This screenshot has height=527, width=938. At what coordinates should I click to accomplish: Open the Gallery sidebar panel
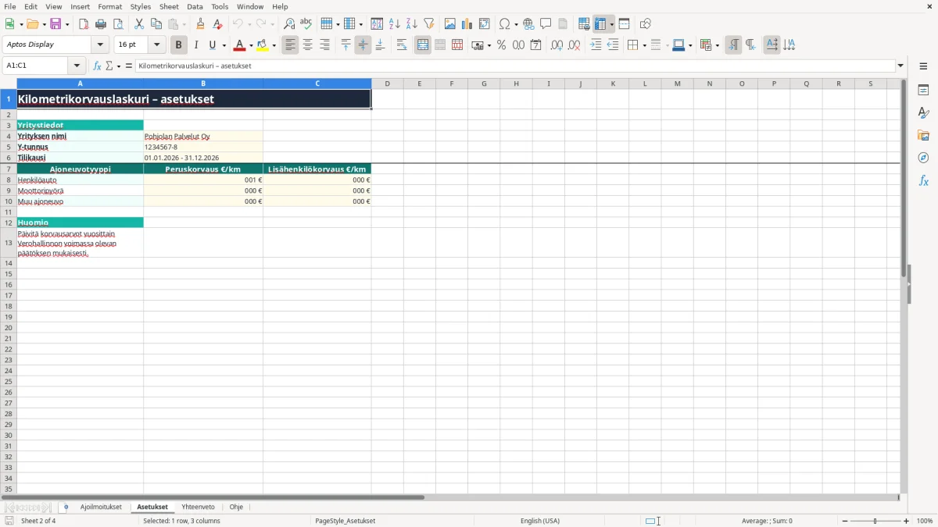click(923, 136)
